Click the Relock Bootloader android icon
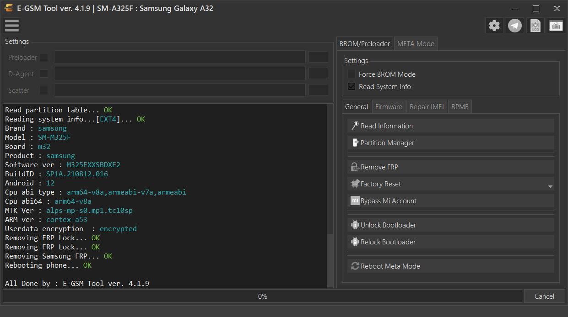 (x=355, y=242)
